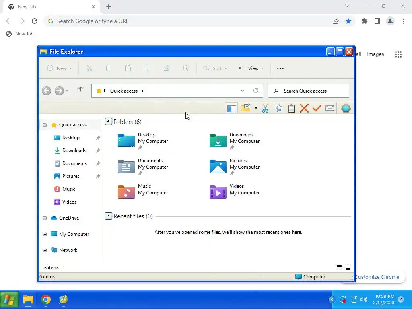Screen dimensions: 412x309
Task: Click the orange X Delete icon
Action: pyautogui.click(x=304, y=108)
